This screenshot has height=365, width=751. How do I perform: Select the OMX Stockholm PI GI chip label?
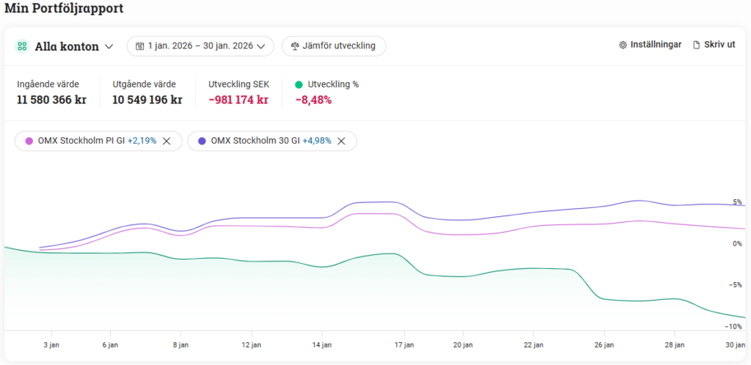click(81, 141)
